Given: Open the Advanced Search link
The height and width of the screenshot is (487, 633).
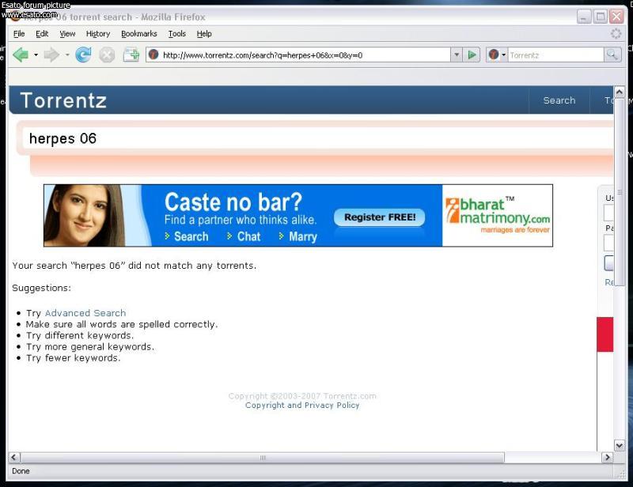Looking at the screenshot, I should tap(85, 313).
